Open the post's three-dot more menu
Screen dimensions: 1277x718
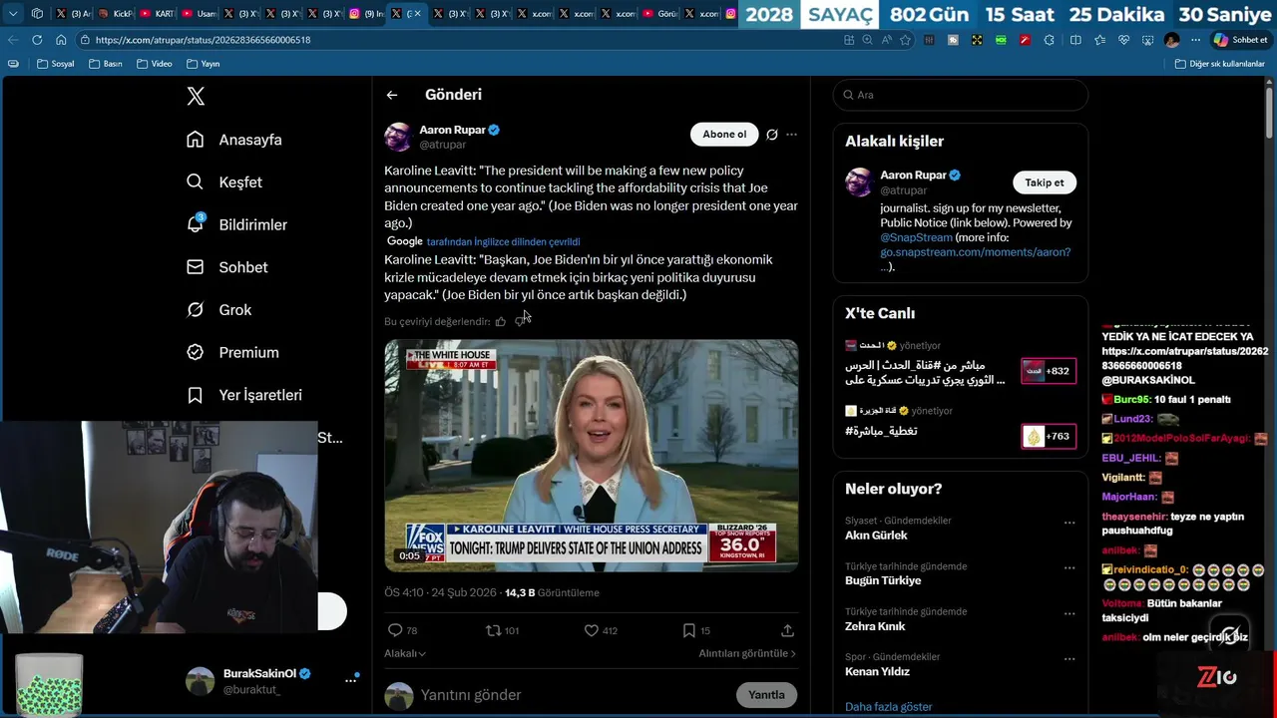(791, 135)
